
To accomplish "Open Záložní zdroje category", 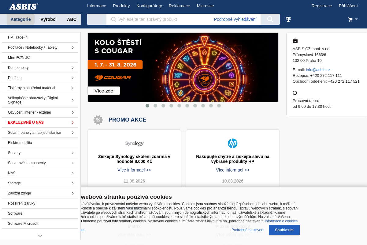I will coord(40,193).
